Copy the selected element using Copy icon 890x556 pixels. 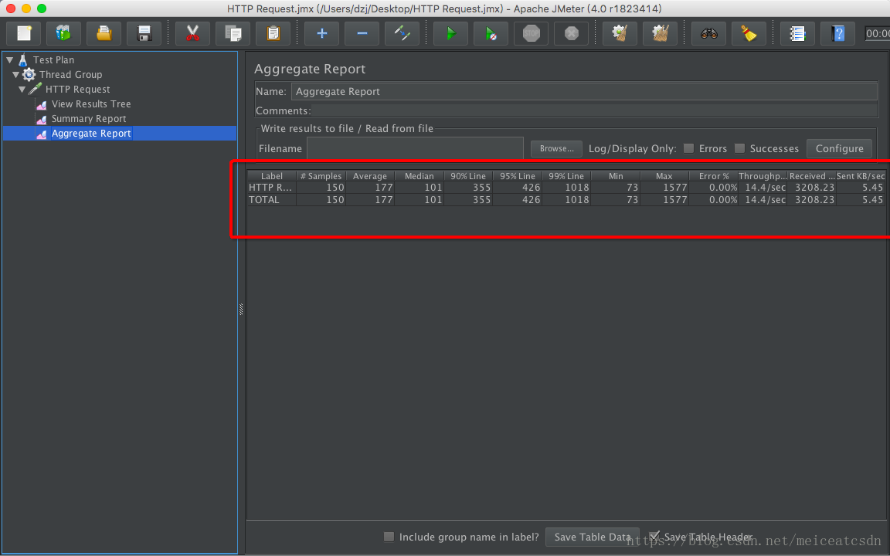coord(233,33)
